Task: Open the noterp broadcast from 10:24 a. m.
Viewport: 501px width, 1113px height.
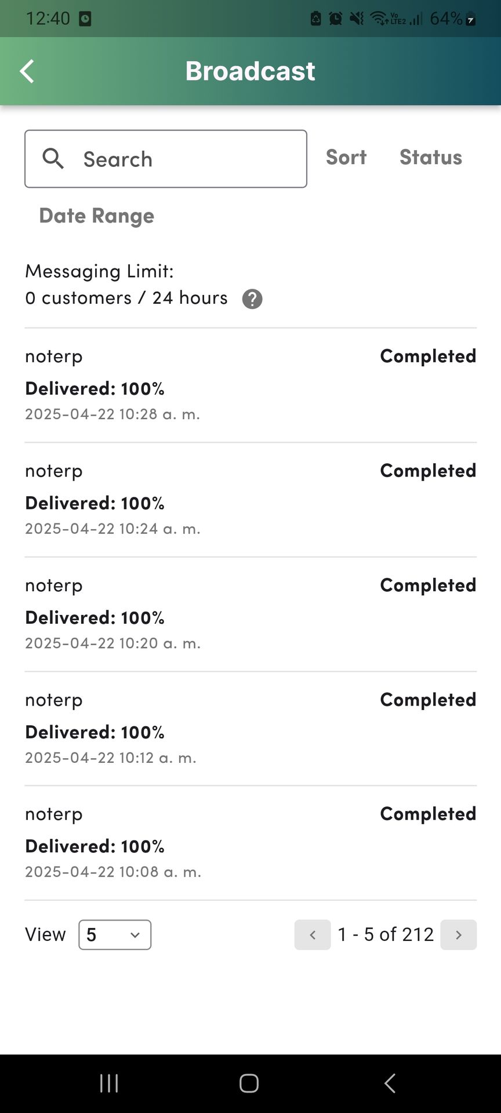Action: click(x=174, y=500)
